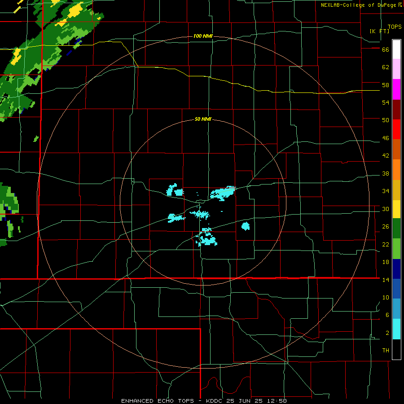Click the 10 value on the legend scale

[x=386, y=298]
